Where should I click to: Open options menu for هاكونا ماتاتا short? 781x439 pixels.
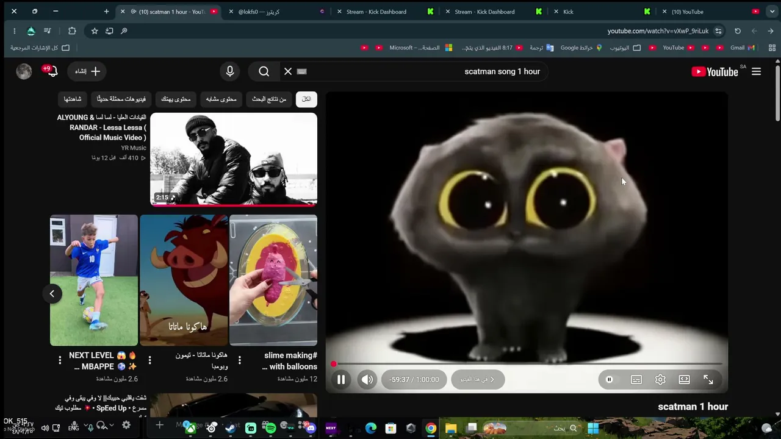tap(150, 360)
